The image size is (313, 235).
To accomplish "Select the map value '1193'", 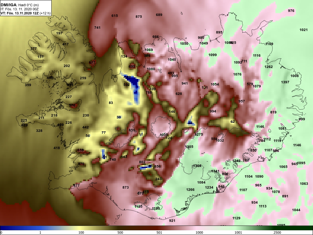I will 156,208.
